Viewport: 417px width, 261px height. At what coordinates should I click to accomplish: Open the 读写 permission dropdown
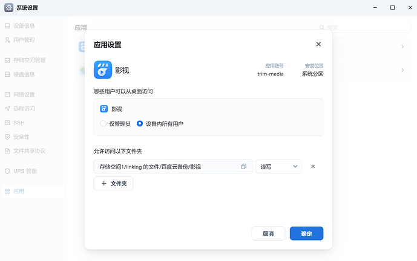pyautogui.click(x=278, y=167)
